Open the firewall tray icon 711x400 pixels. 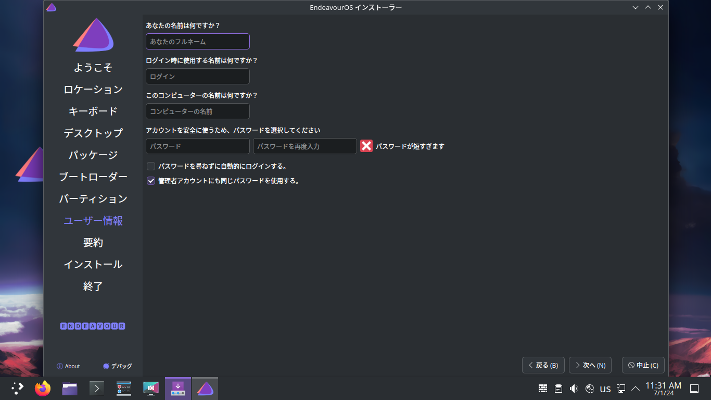pyautogui.click(x=543, y=389)
